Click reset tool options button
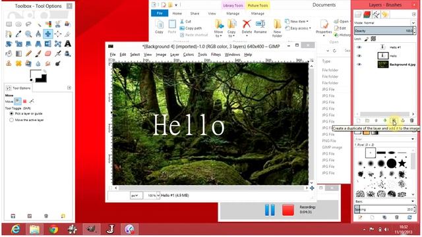This screenshot has width=422, height=237. pos(63,216)
